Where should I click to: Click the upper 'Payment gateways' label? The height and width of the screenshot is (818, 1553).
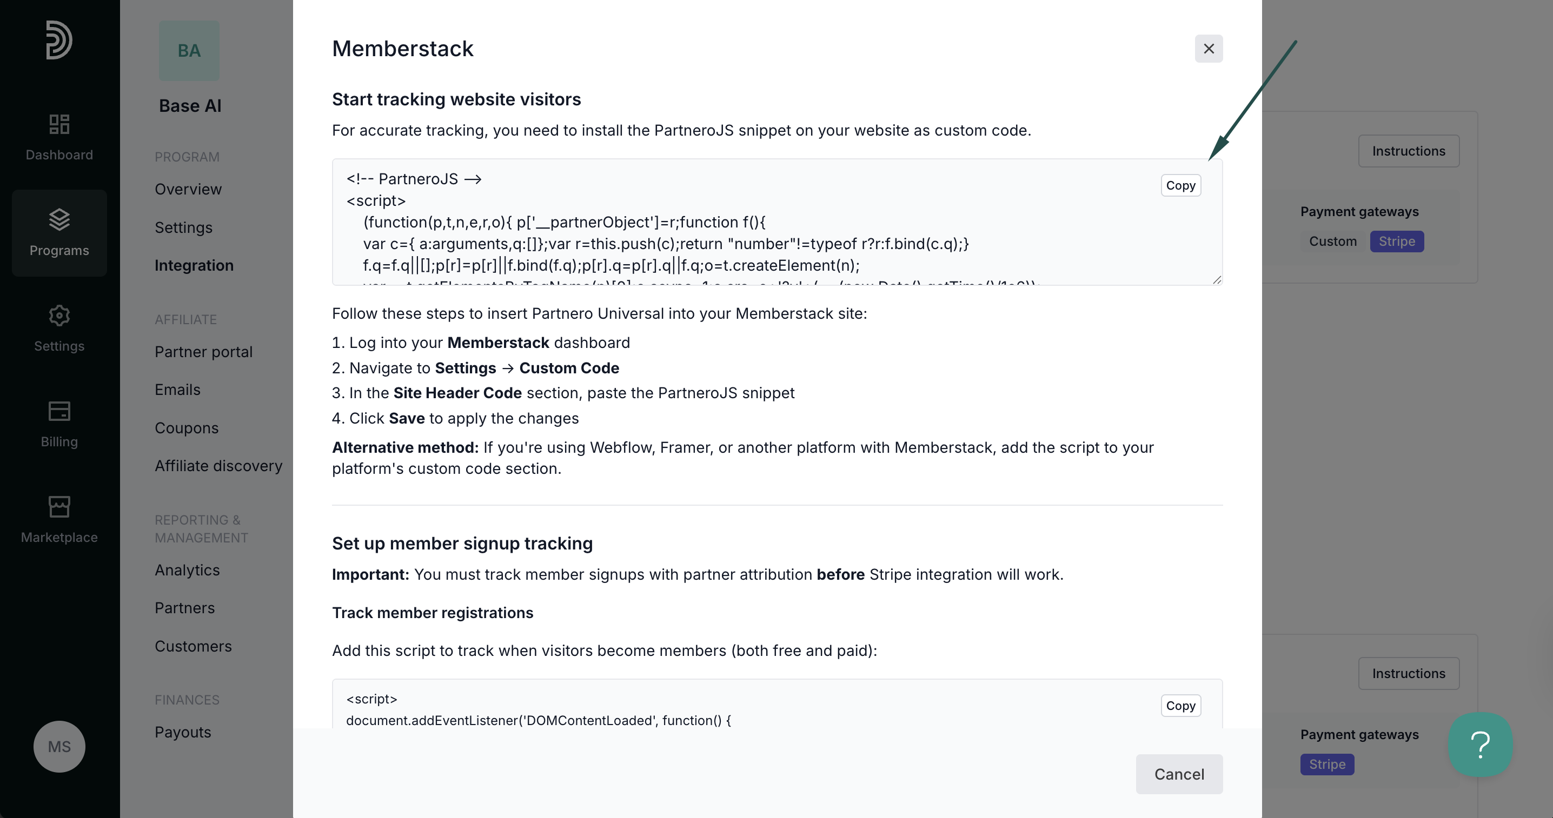pyautogui.click(x=1359, y=212)
